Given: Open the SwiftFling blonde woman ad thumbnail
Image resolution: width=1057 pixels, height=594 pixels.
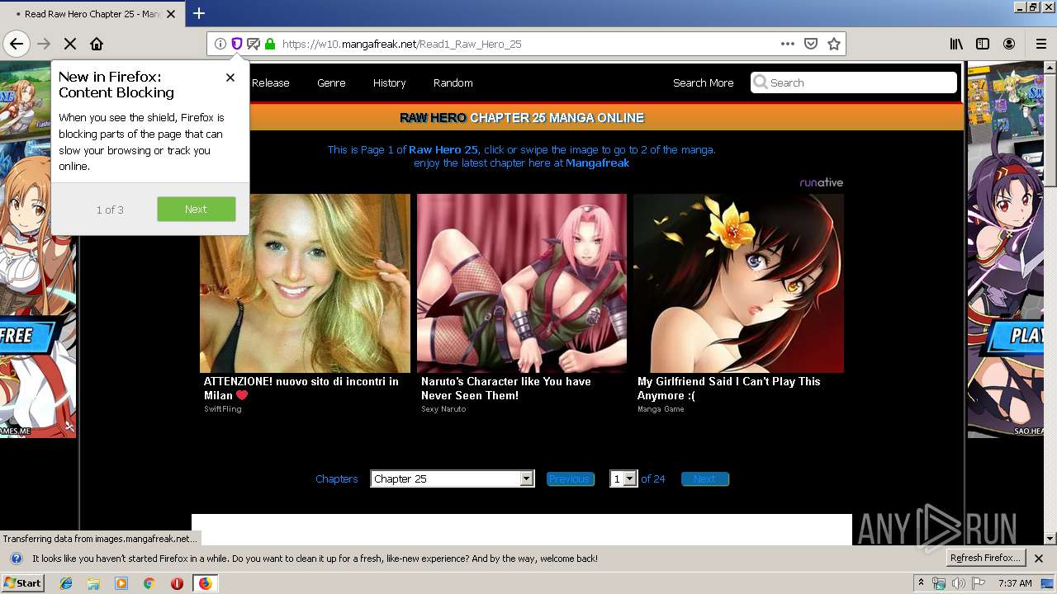Looking at the screenshot, I should coord(305,283).
